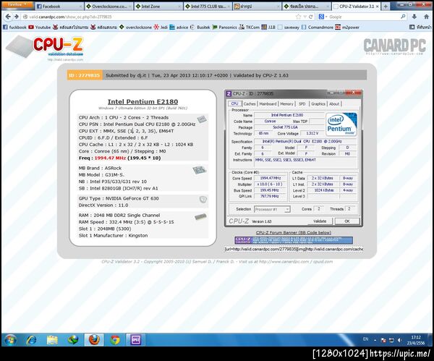The image size is (434, 361).
Task: Click the orange ID : 2779835 badge
Action: click(85, 75)
